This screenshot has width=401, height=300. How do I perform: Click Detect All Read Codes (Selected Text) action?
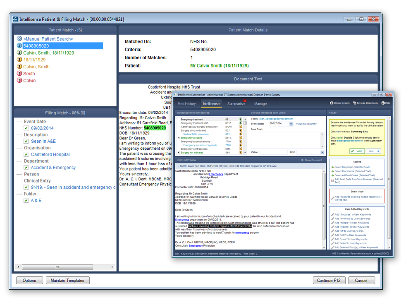[x=353, y=175]
